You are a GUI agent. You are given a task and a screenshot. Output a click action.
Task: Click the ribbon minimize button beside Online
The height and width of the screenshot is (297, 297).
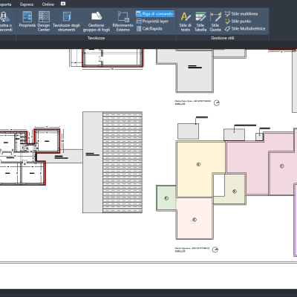63,4
